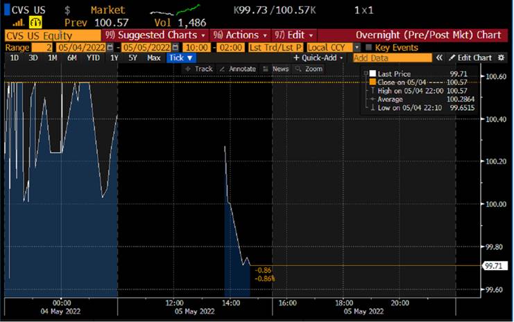Select the 1D range tab
This screenshot has height=322, width=514.
tap(14, 58)
